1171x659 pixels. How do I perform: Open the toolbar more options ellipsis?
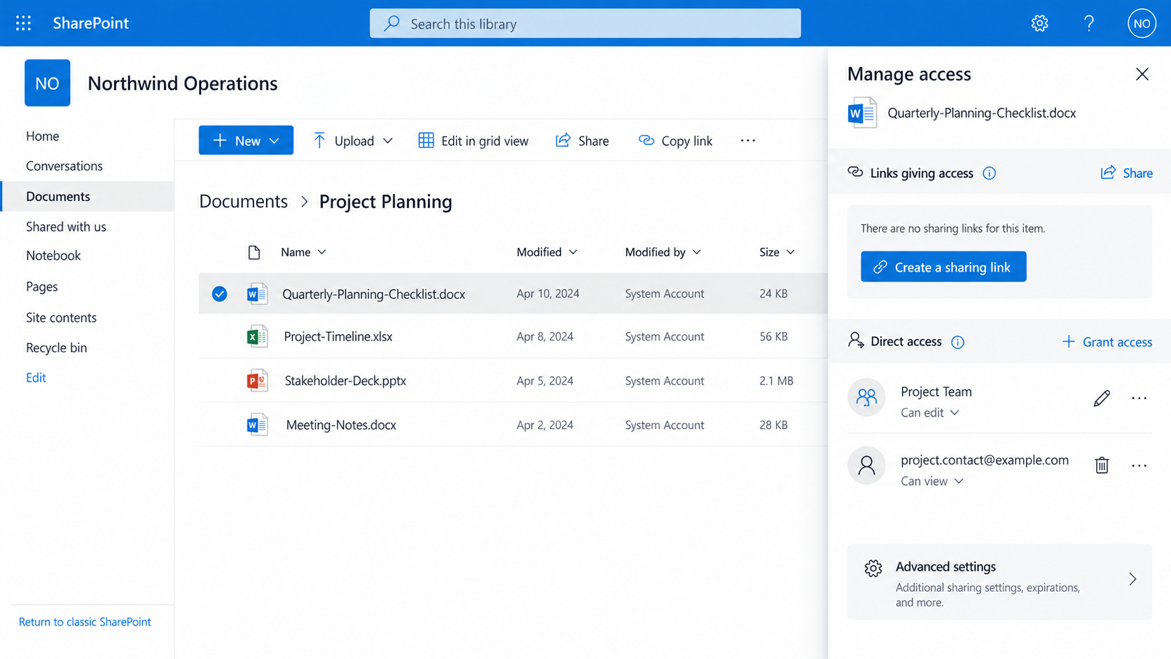pos(748,141)
